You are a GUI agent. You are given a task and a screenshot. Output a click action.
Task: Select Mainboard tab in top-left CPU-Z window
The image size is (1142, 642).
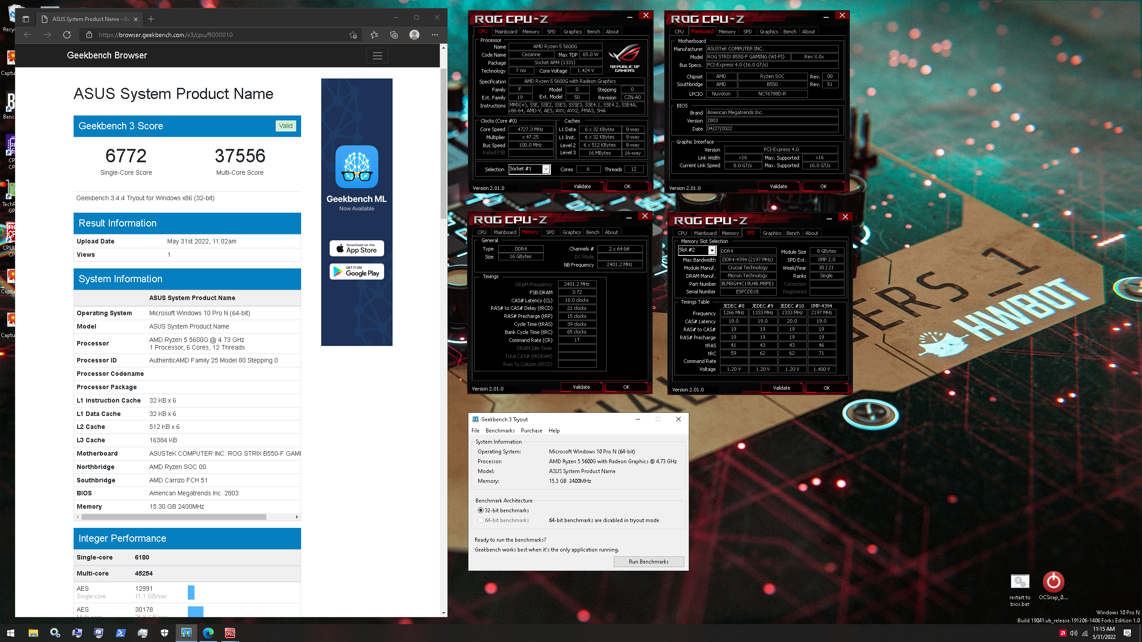click(506, 32)
